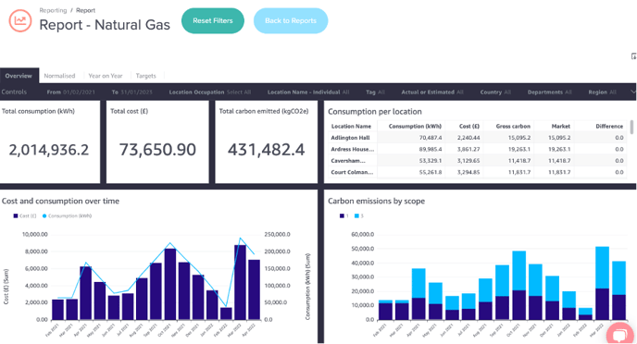Open the Location Occupation filter dropdown
637x344 pixels.
(x=209, y=92)
